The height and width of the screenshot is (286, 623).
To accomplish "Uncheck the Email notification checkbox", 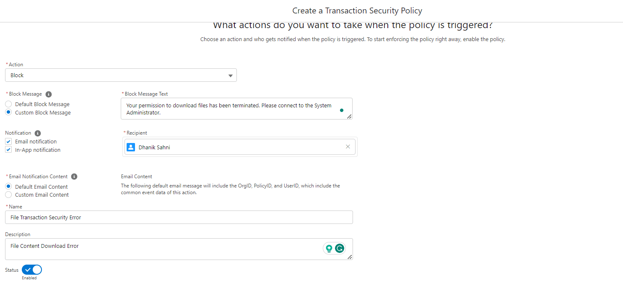I will pyautogui.click(x=8, y=141).
